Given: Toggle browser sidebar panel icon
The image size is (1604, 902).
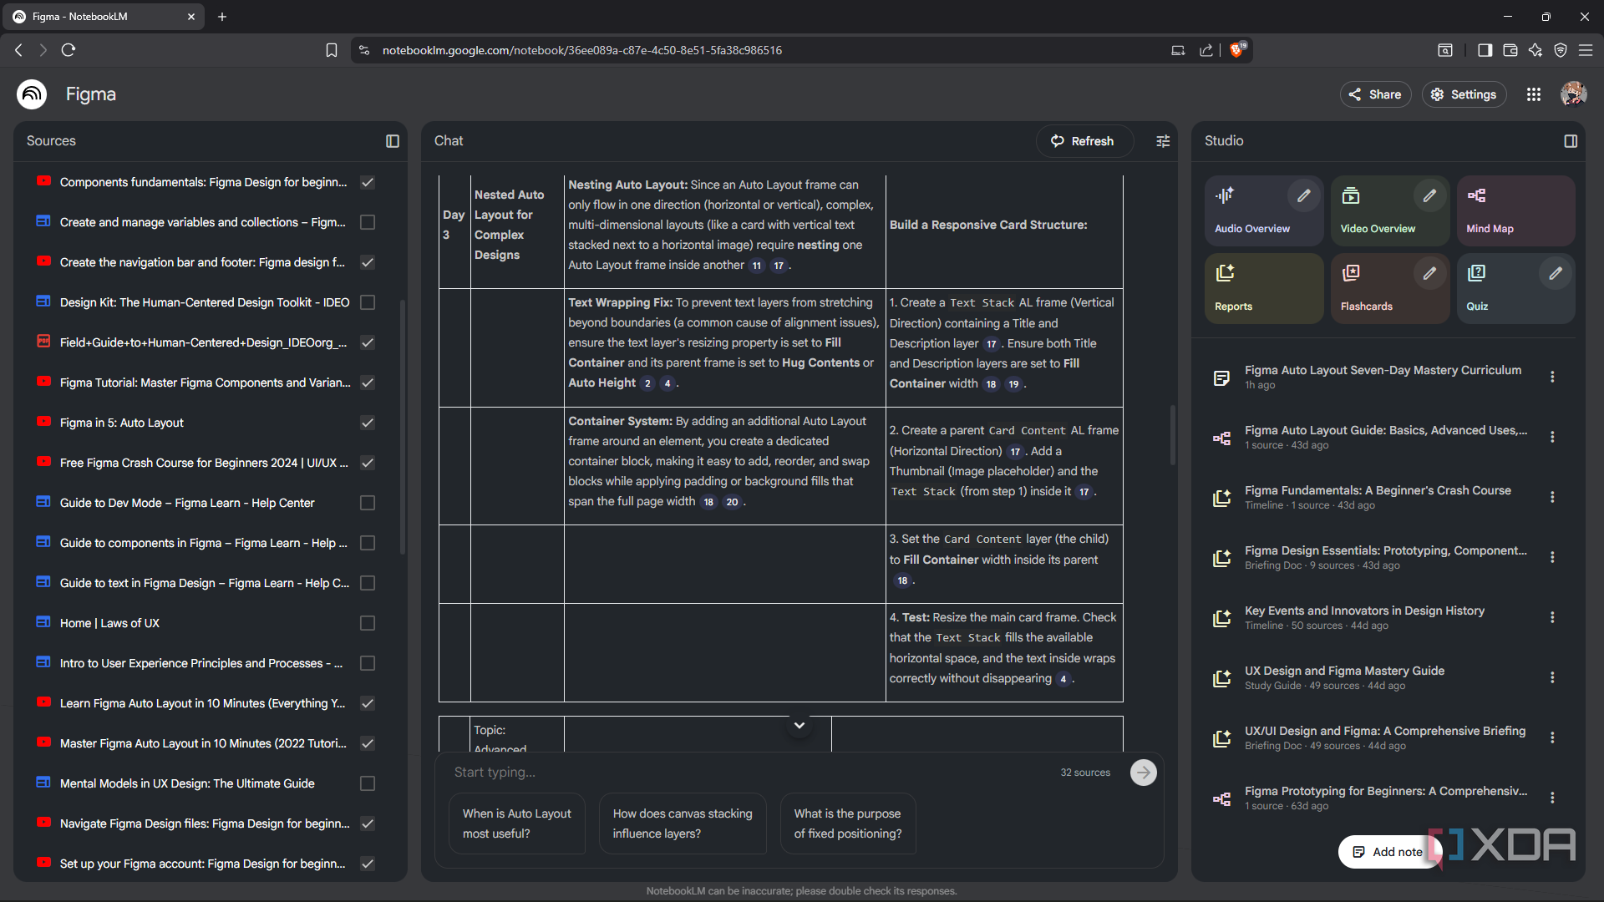Looking at the screenshot, I should 1485,50.
